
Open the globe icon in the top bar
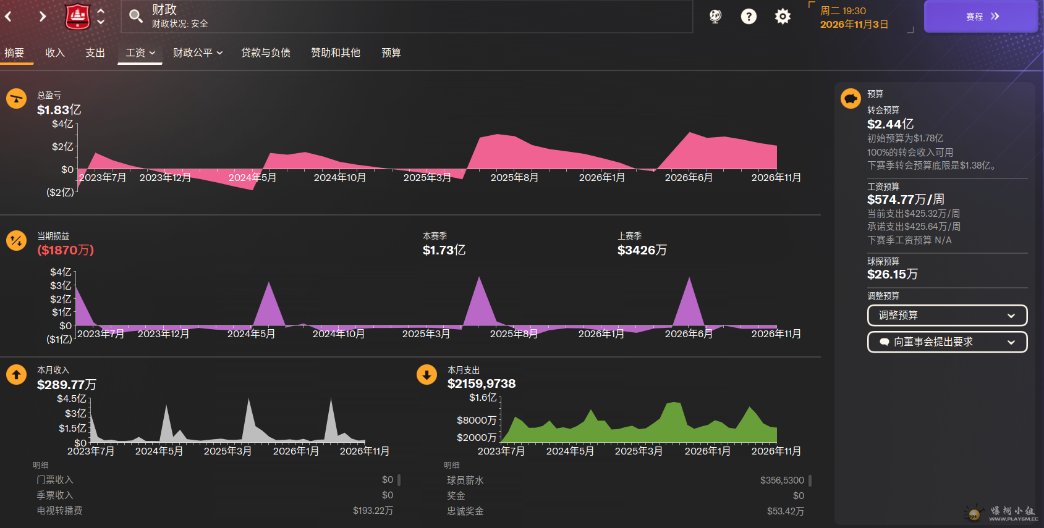click(715, 17)
